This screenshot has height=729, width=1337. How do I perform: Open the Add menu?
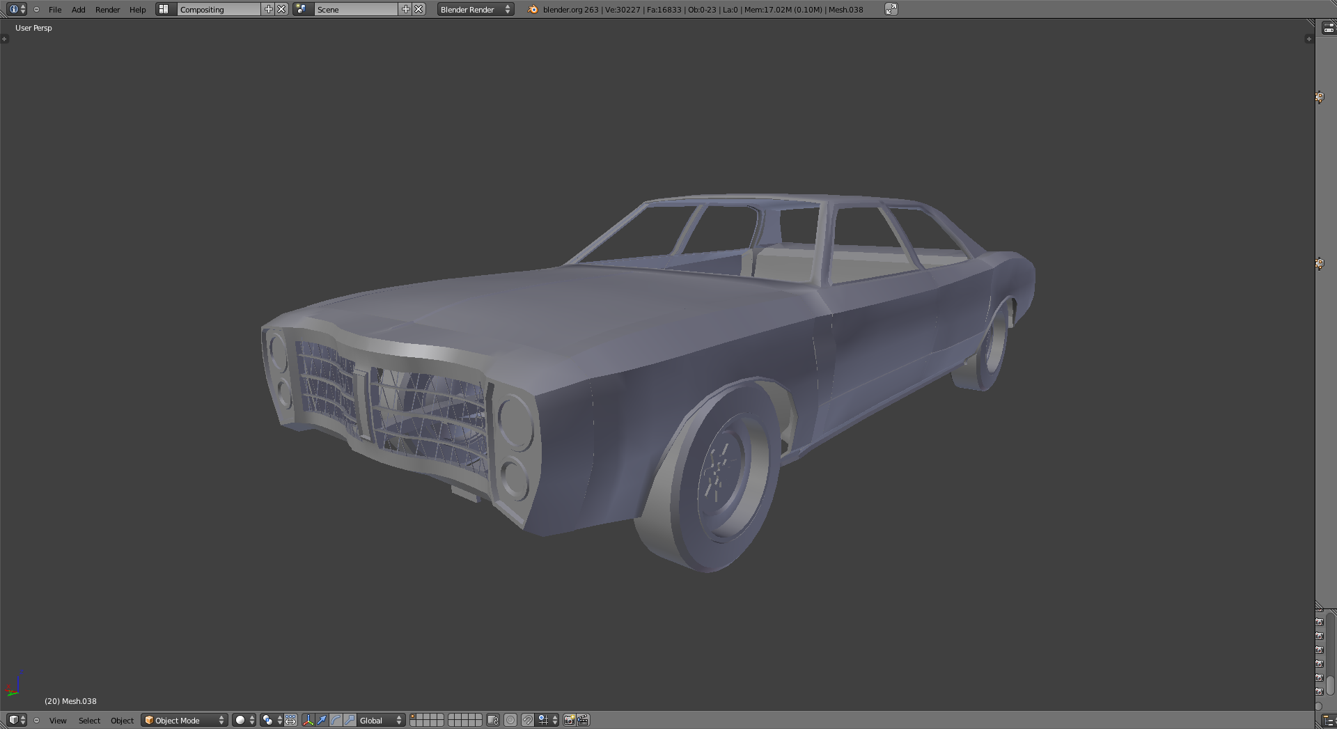[x=79, y=9]
